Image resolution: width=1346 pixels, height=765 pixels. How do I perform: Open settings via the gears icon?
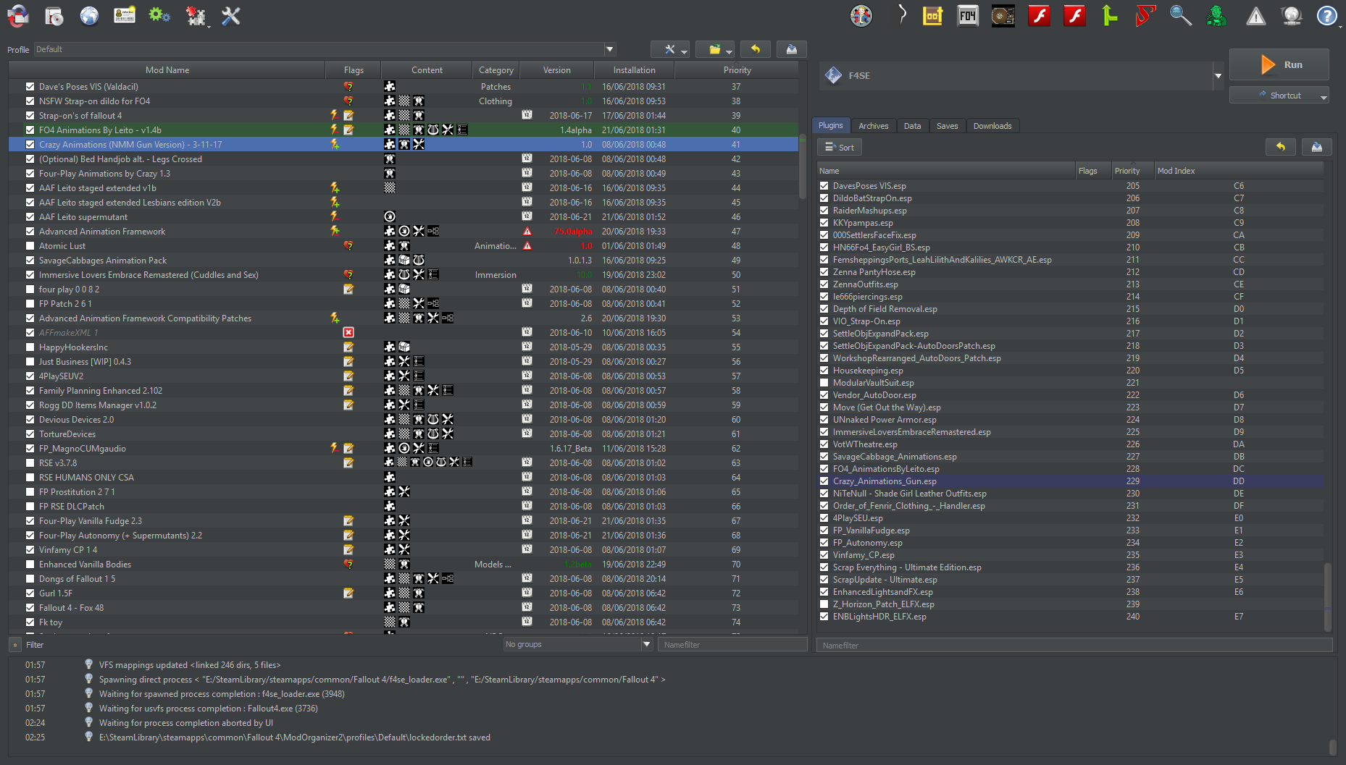click(x=159, y=16)
